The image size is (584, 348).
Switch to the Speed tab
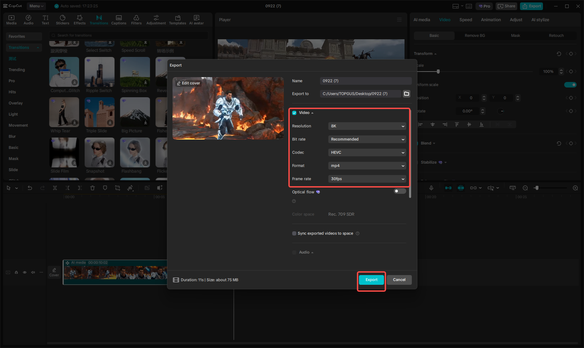pyautogui.click(x=466, y=20)
